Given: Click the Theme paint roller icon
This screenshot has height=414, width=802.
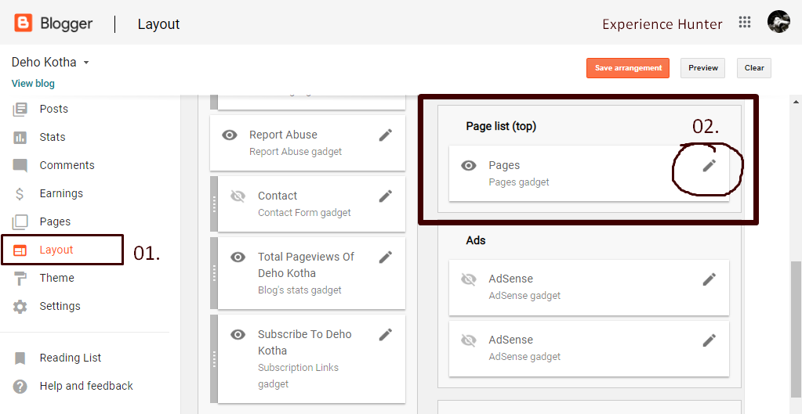Looking at the screenshot, I should 20,278.
